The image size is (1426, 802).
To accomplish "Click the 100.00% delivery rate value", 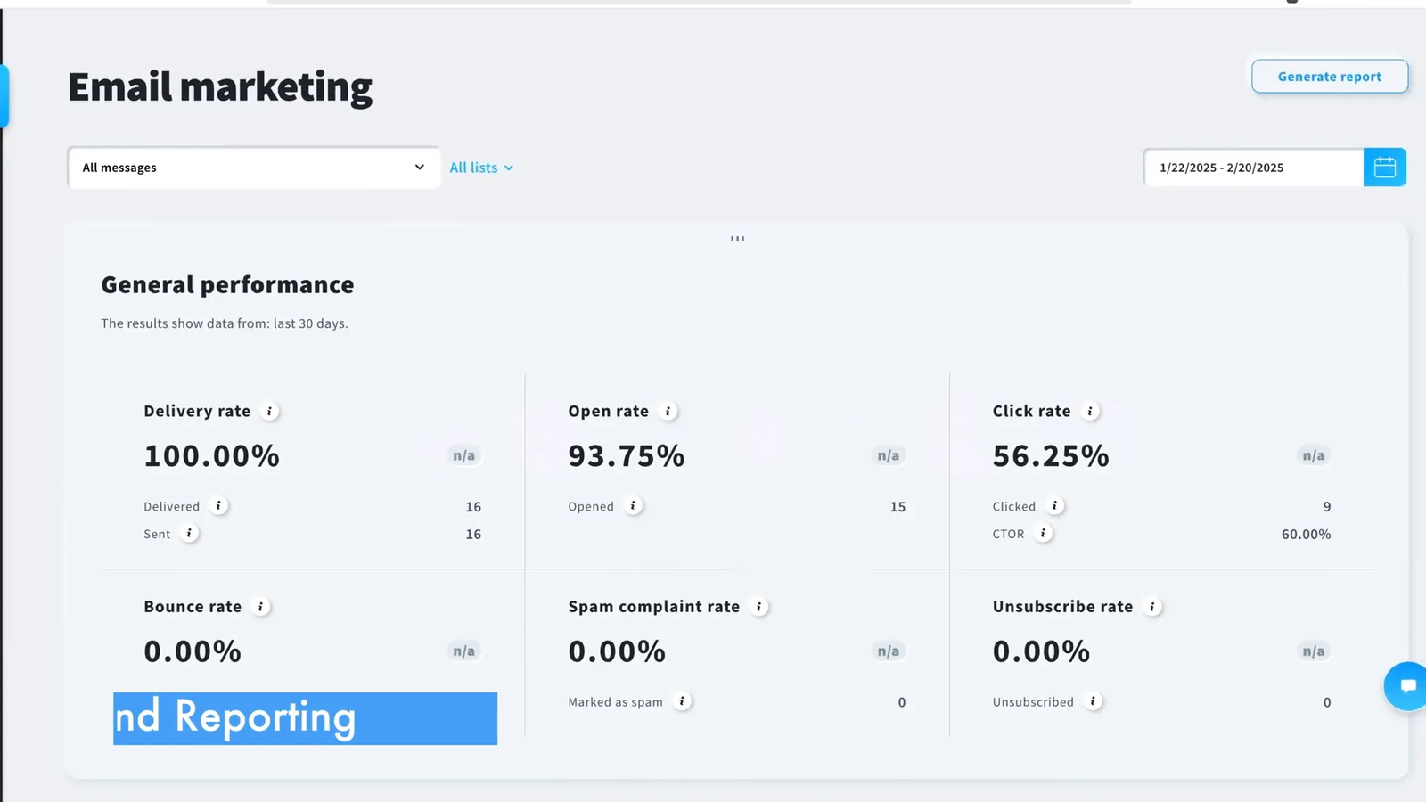I will [212, 456].
